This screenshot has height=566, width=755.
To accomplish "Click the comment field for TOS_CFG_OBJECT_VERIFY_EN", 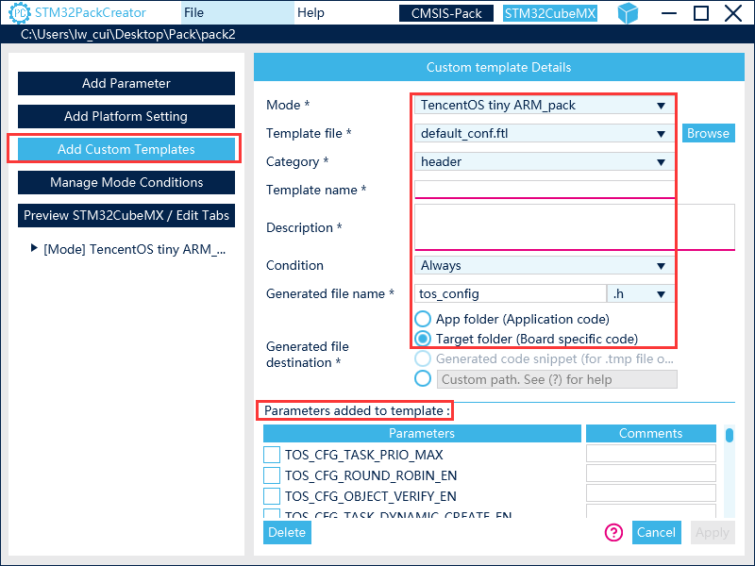I will 651,493.
